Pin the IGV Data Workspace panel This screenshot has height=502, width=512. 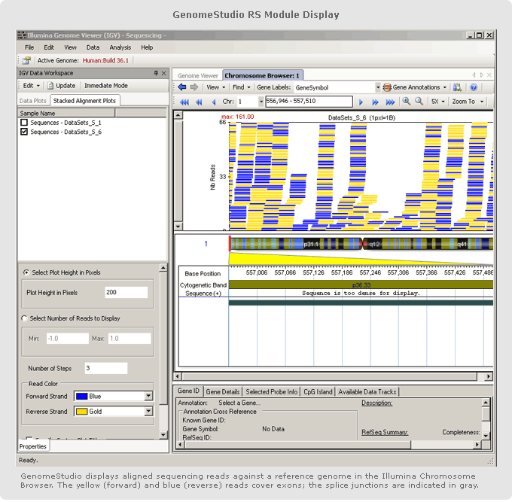pyautogui.click(x=156, y=73)
